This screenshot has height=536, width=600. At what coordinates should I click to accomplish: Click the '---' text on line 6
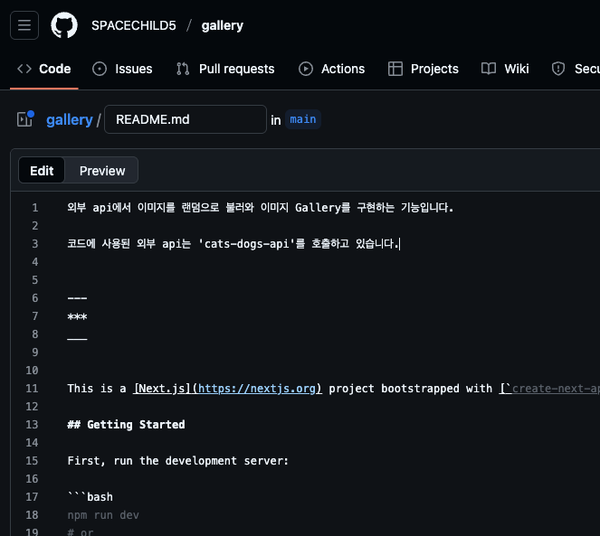coord(77,297)
